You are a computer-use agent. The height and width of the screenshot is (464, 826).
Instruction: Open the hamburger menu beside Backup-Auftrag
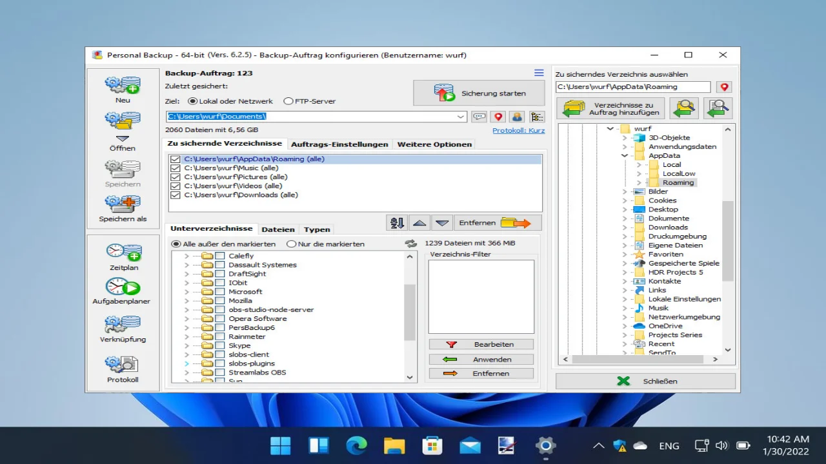click(x=539, y=73)
